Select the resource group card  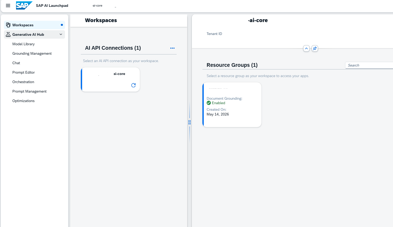[x=232, y=105]
